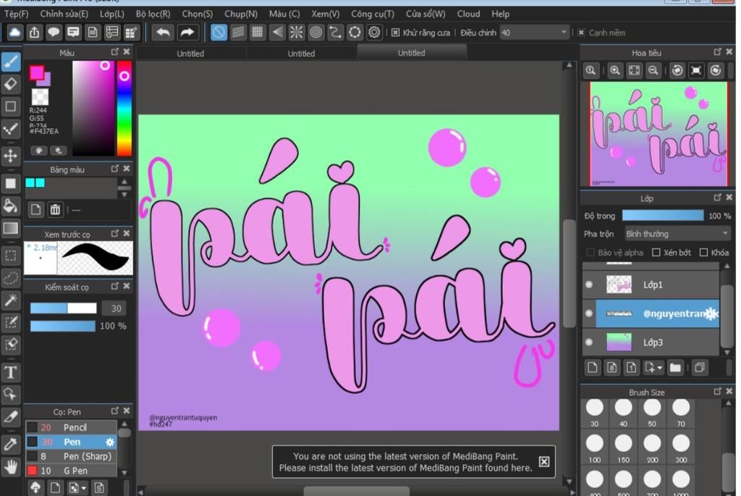Delete palette color with trash icon

[x=55, y=209]
